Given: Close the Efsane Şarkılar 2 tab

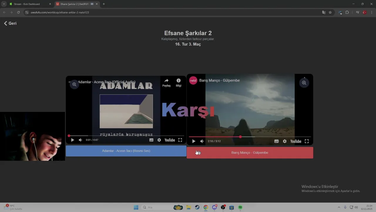Looking at the screenshot, I should [x=97, y=4].
